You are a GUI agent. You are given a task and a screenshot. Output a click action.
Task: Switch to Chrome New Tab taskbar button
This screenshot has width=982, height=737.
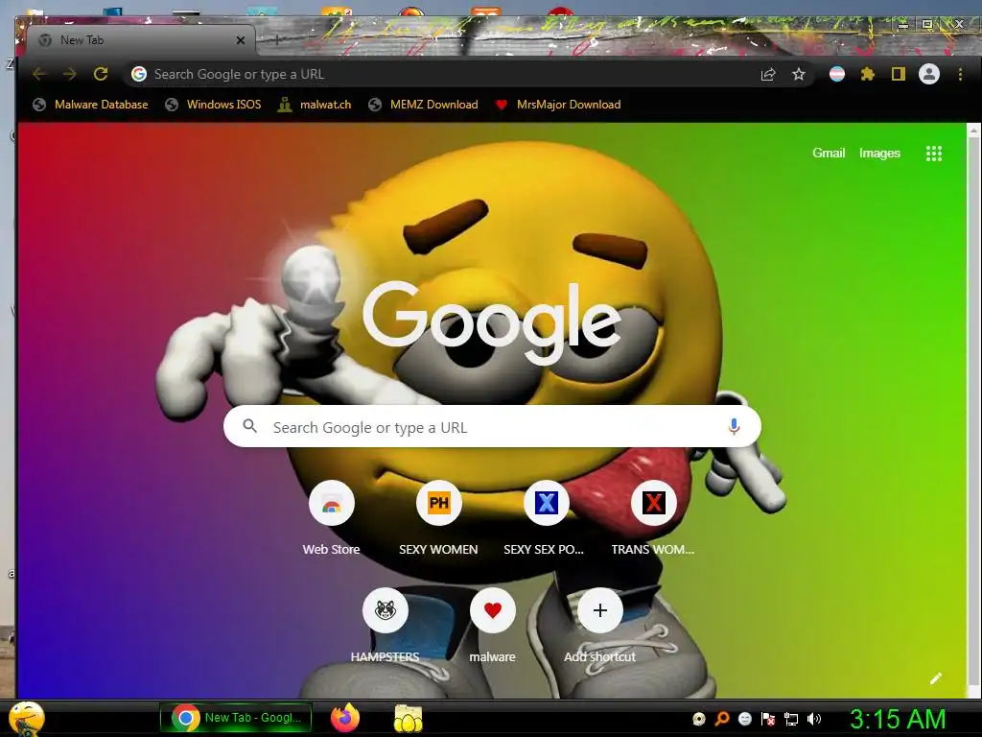236,718
